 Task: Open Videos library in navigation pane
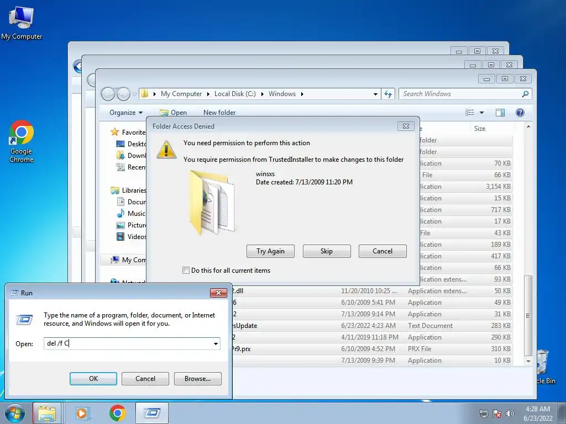131,236
